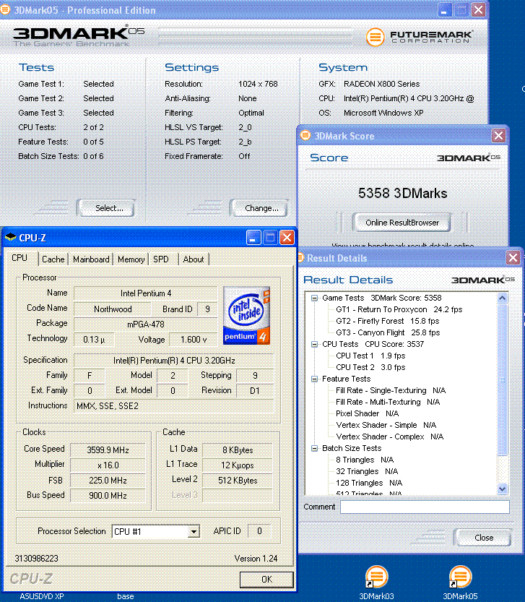Click the Multiplier value x 16.0

108,465
